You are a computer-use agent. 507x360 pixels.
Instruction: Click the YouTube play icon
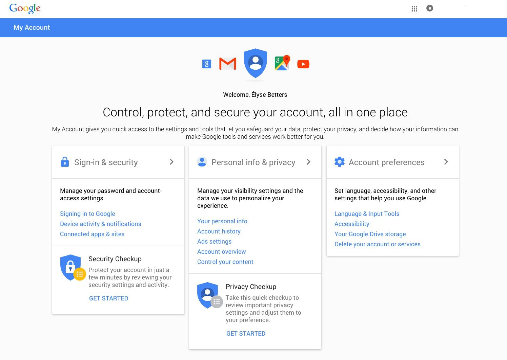coord(303,64)
